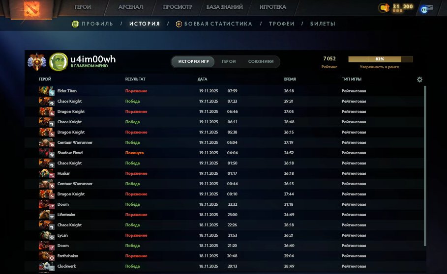This screenshot has width=447, height=274.
Task: Click the level 175 badge
Action: pyautogui.click(x=423, y=9)
